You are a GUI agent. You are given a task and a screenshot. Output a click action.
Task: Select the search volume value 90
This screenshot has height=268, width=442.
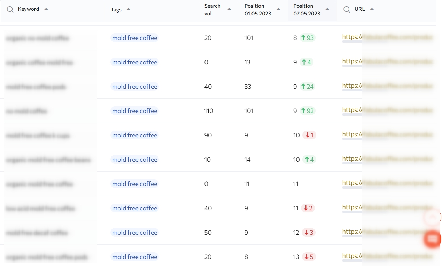(x=208, y=135)
